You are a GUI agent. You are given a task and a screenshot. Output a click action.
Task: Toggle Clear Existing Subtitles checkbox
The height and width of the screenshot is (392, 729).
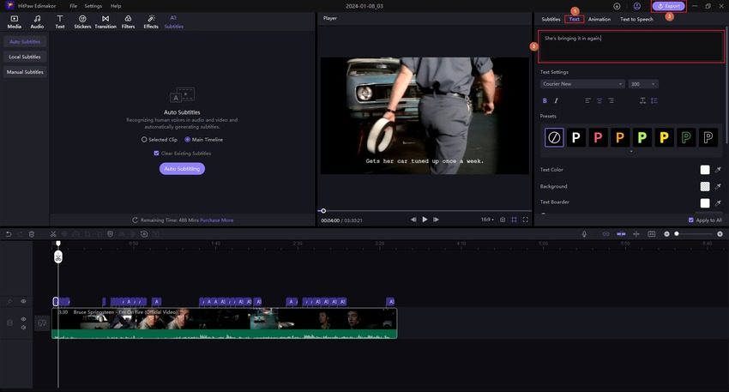click(156, 153)
